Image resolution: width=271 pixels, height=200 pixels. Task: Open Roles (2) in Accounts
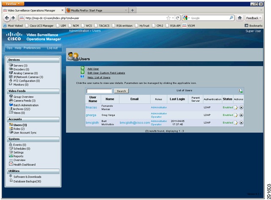[19, 129]
